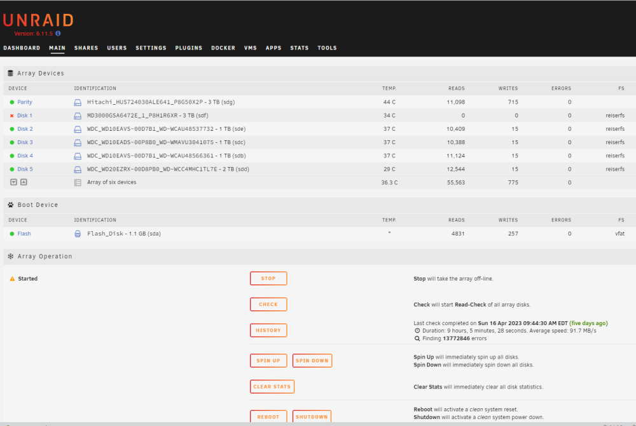This screenshot has width=636, height=426.
Task: Click the '13772846' errors count
Action: tap(456, 338)
